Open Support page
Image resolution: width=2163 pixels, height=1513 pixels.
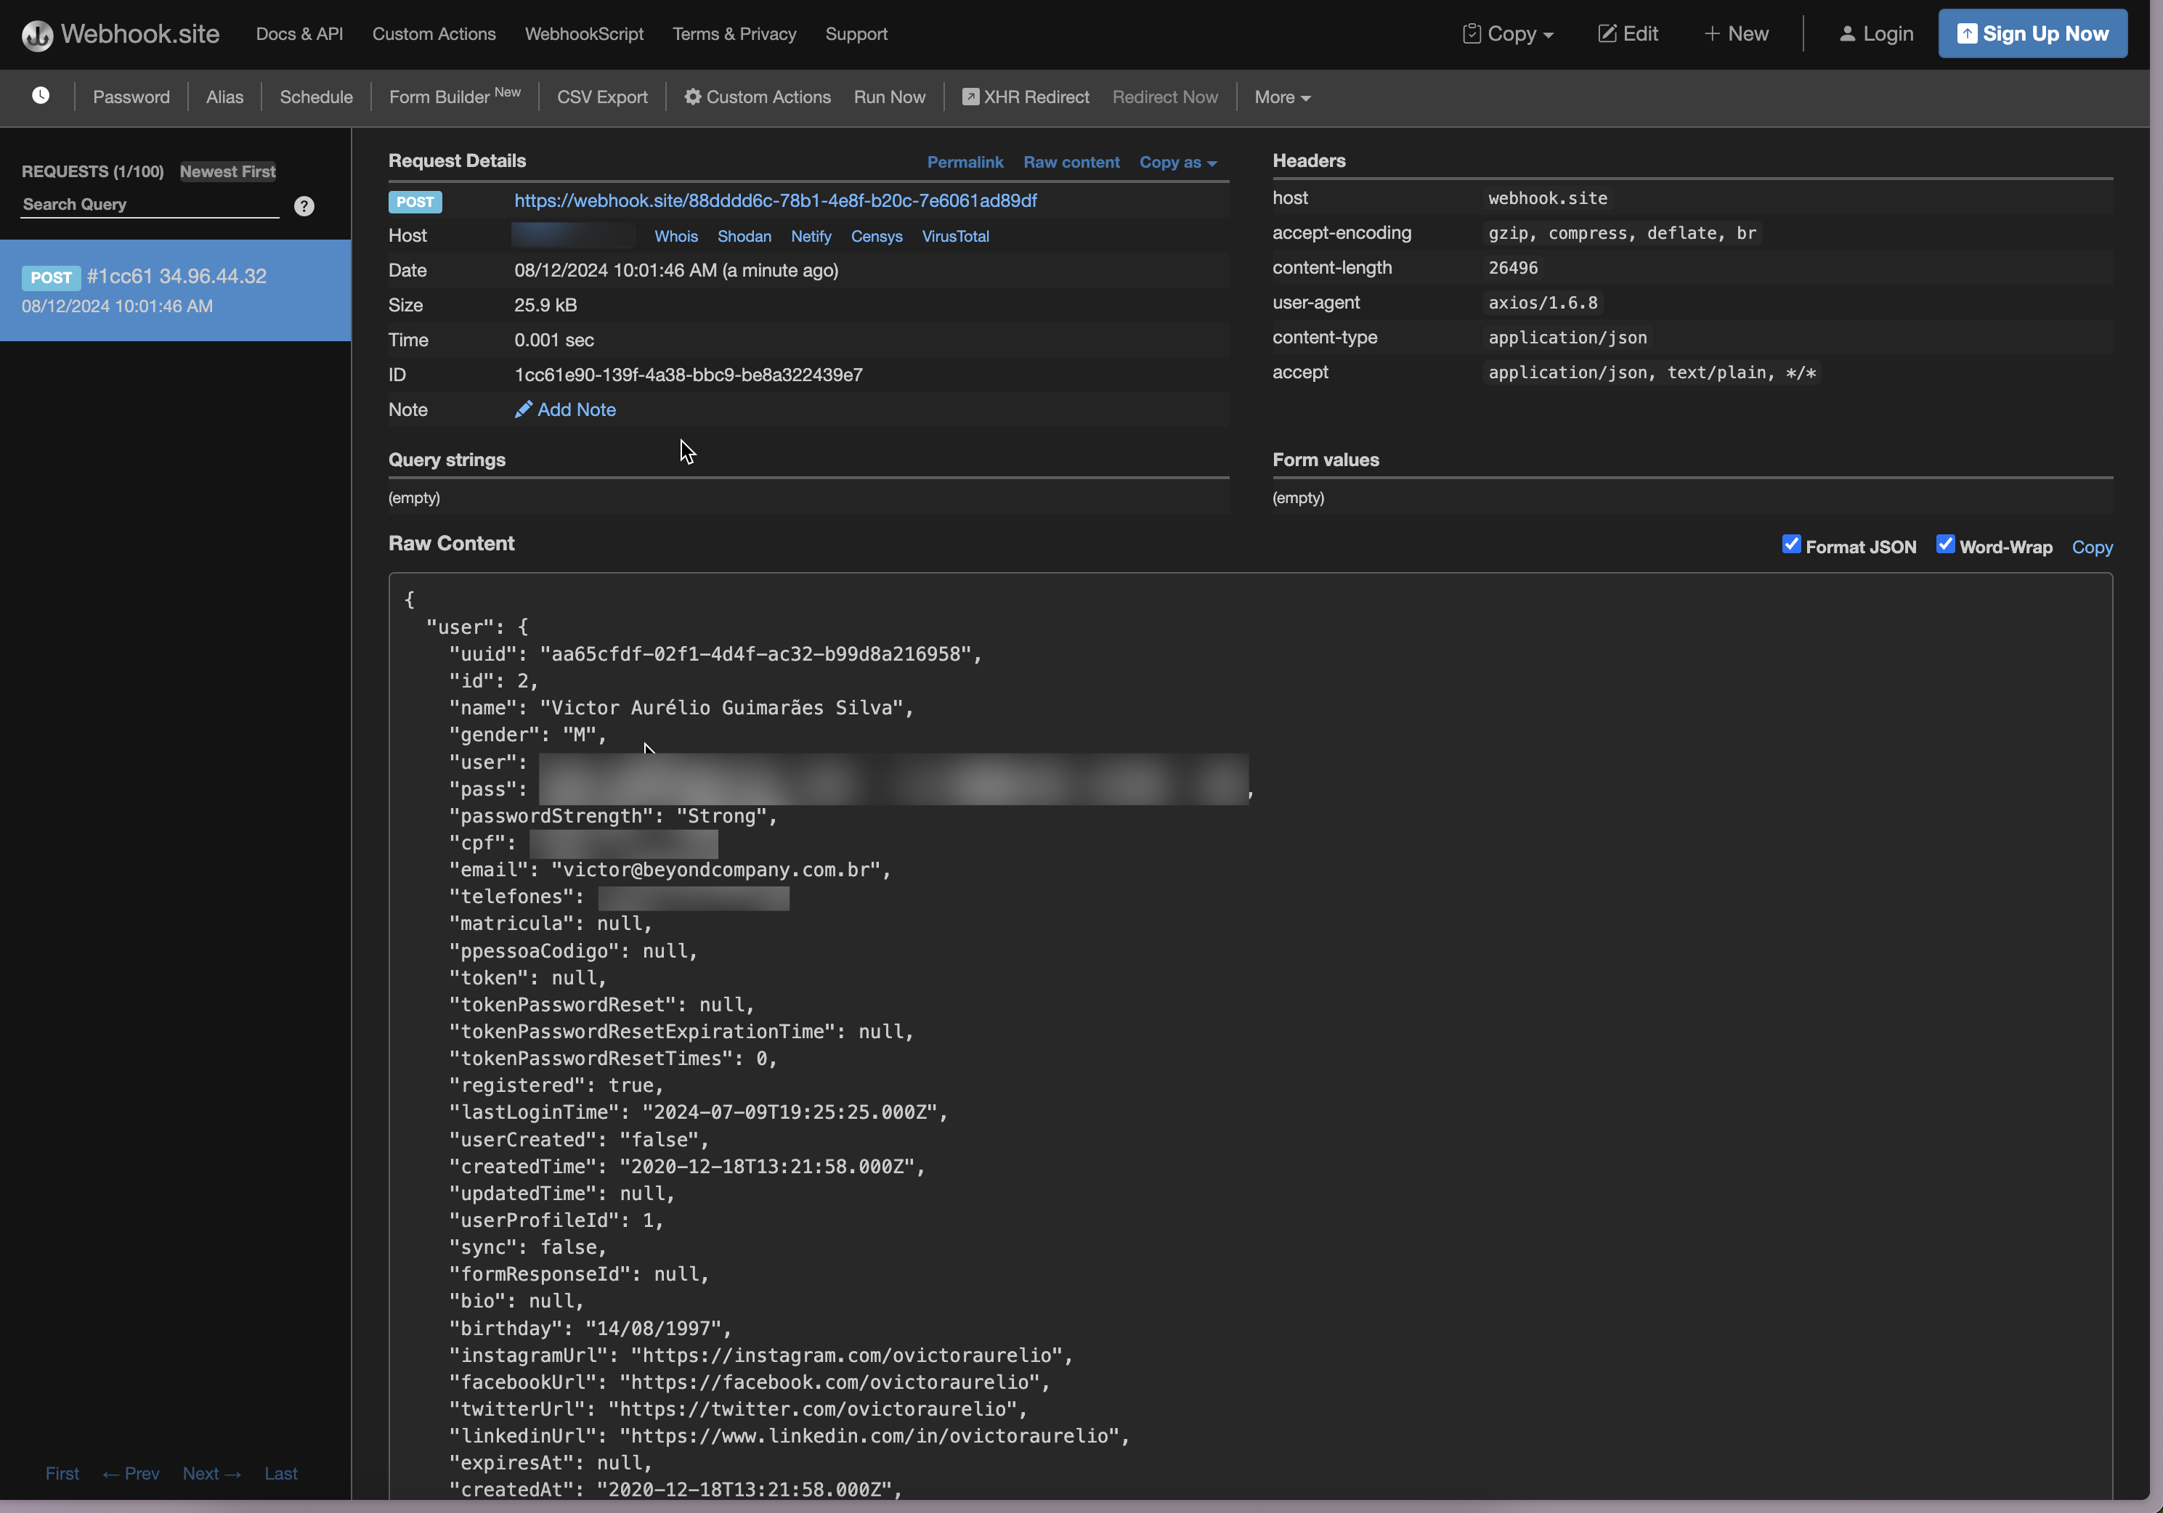coord(856,34)
